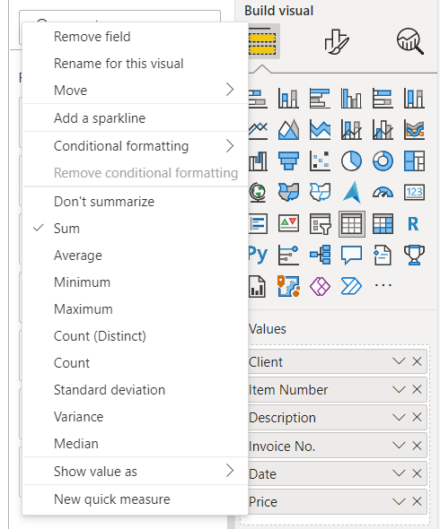Viewport: 440px width, 529px height.
Task: Select the table visual
Action: [x=351, y=224]
